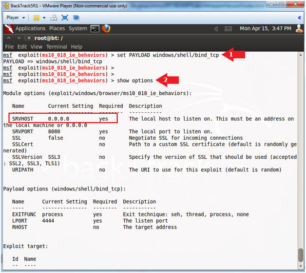Viewport: 306px width, 273px height.
Task: Open the BackTrack dragon logo icon
Action: point(9,29)
